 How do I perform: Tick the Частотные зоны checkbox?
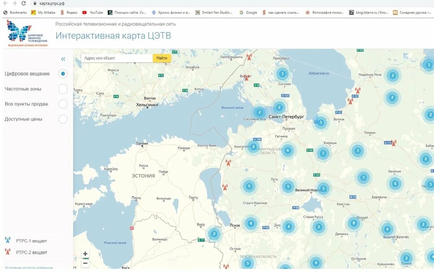coord(63,89)
